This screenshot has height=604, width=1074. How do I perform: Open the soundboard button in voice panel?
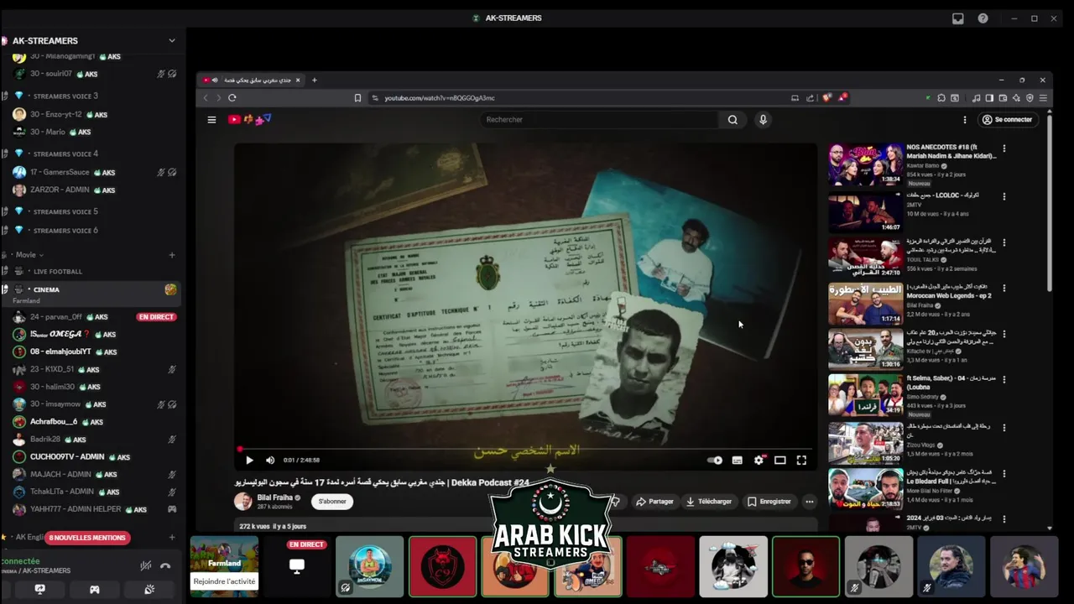tap(149, 590)
